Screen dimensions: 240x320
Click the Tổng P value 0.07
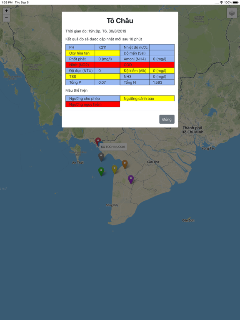pos(107,82)
